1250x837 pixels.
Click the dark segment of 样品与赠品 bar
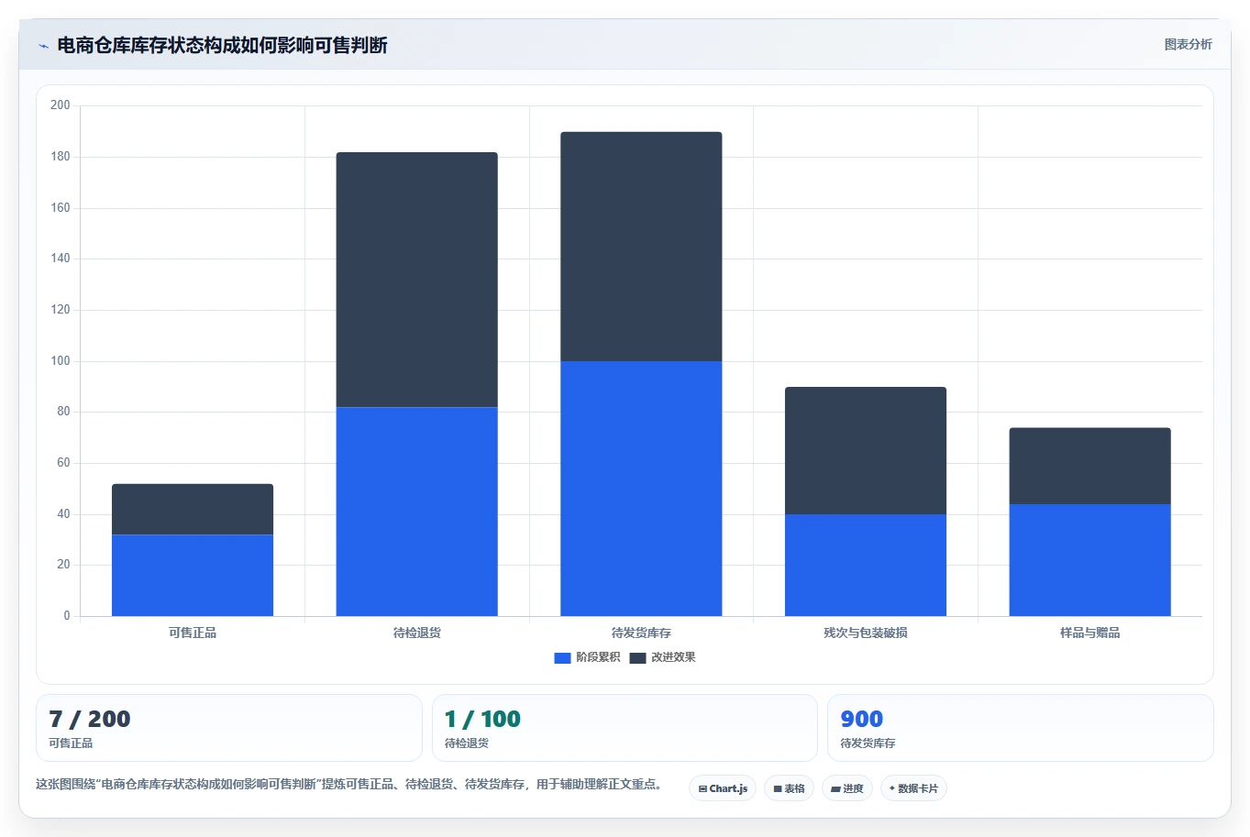[1090, 466]
